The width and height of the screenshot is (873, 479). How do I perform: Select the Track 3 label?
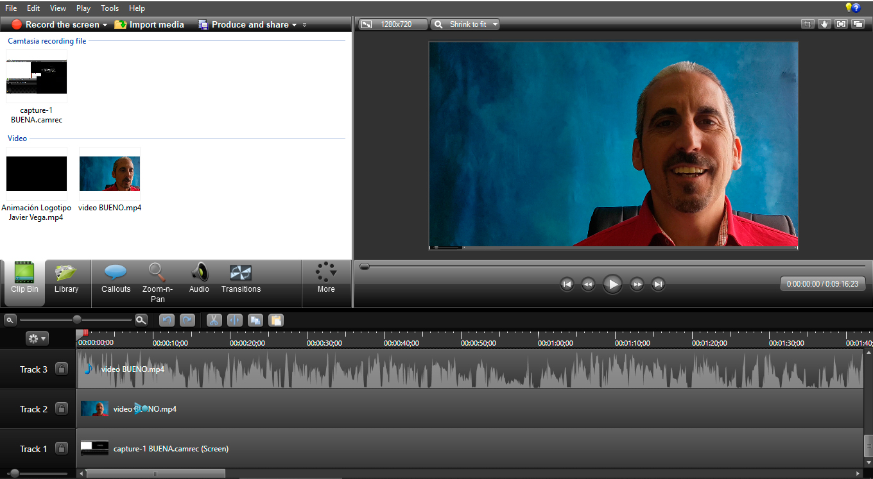coord(33,369)
